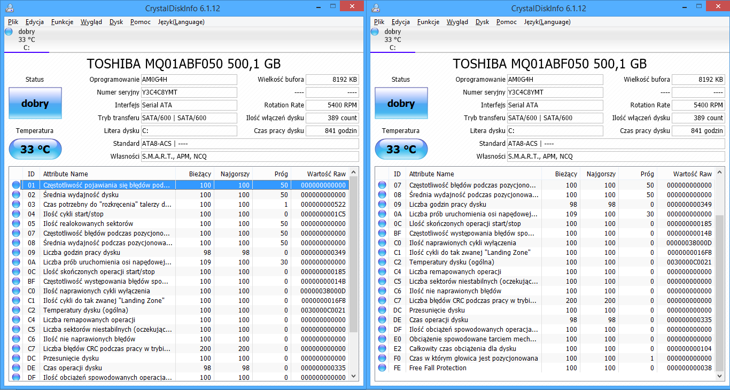The height and width of the screenshot is (390, 730).
Task: Select 'Przesunięcie dysku' row in right window
Action: [x=545, y=310]
